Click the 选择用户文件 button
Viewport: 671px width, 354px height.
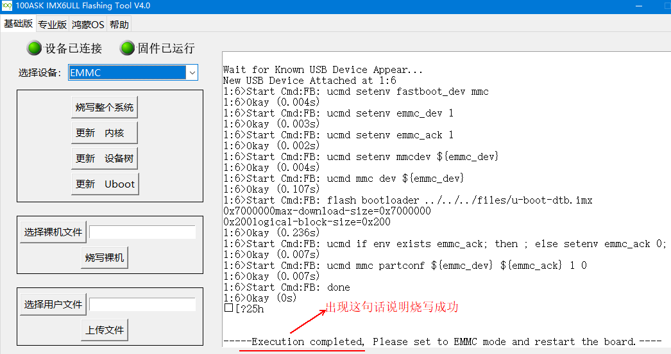[x=53, y=304]
